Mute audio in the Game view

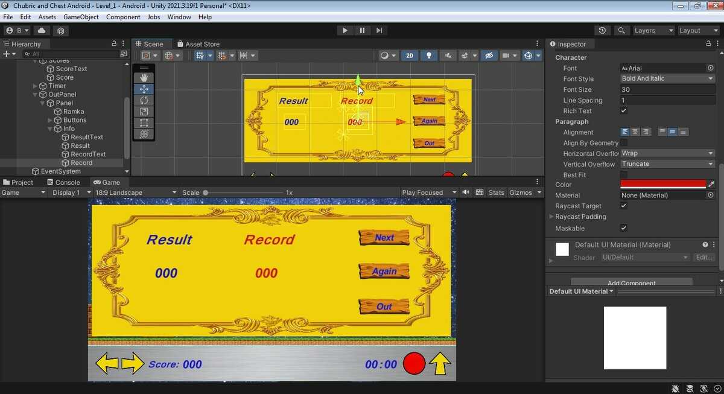point(466,192)
